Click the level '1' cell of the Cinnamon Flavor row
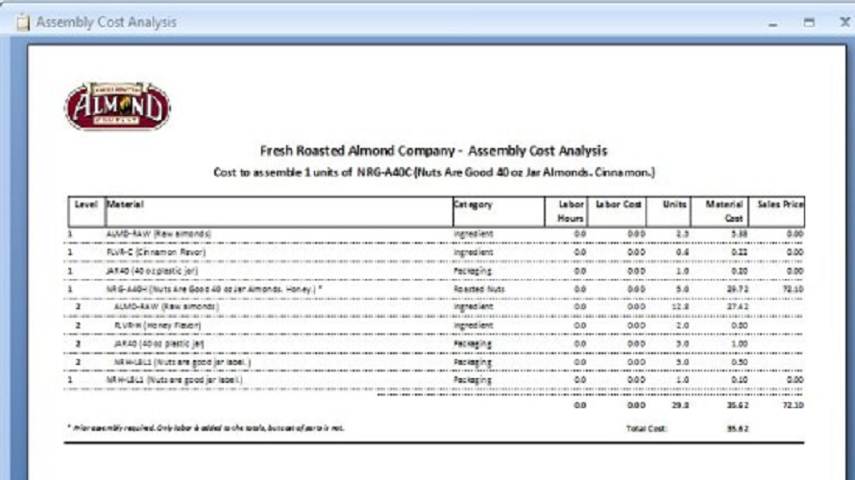This screenshot has height=480, width=855. [70, 252]
